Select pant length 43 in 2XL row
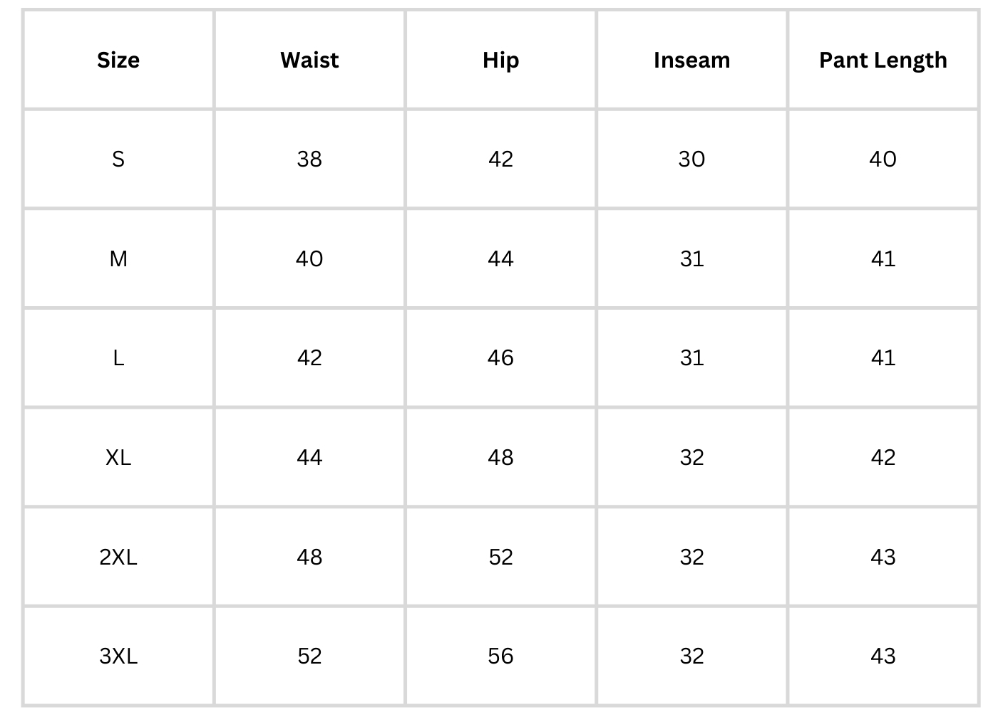The image size is (998, 712). point(883,557)
